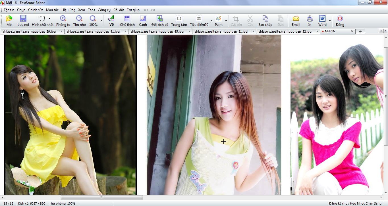Close the nguoidep_52.jpg tab
Image resolution: width=388 pixels, height=206 pixels.
[x=317, y=31]
